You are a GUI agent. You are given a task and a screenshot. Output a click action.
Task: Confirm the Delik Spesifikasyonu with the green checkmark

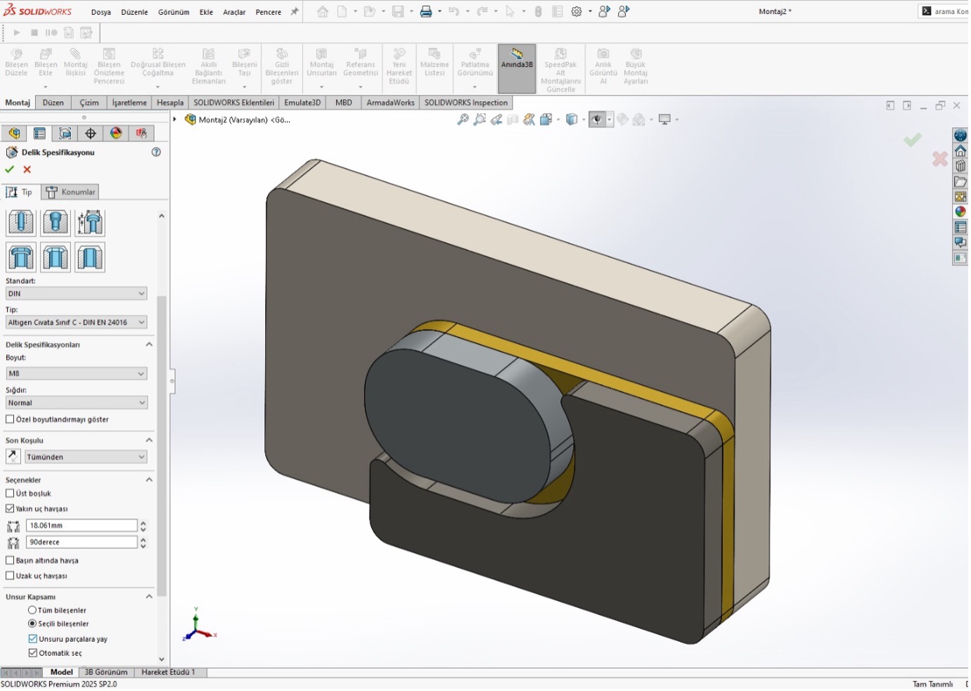click(10, 169)
